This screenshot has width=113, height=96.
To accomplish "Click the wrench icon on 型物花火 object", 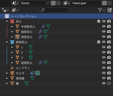I will coord(40,63).
